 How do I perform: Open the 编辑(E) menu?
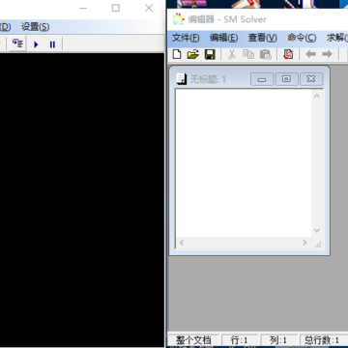click(x=223, y=38)
